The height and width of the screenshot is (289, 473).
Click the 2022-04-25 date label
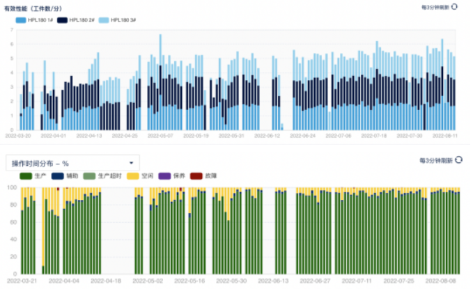pyautogui.click(x=125, y=136)
